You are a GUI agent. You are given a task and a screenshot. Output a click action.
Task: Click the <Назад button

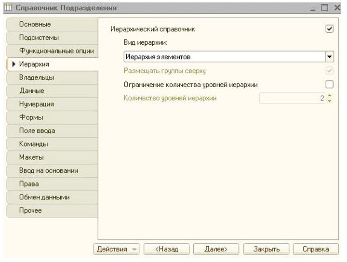coord(167,249)
